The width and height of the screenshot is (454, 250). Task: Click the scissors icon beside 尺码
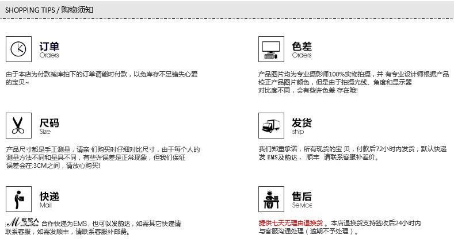click(x=18, y=125)
